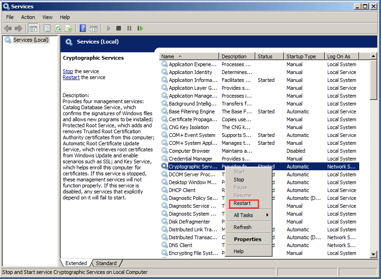
Task: Select Distributed Link Tracking service row
Action: click(260, 229)
